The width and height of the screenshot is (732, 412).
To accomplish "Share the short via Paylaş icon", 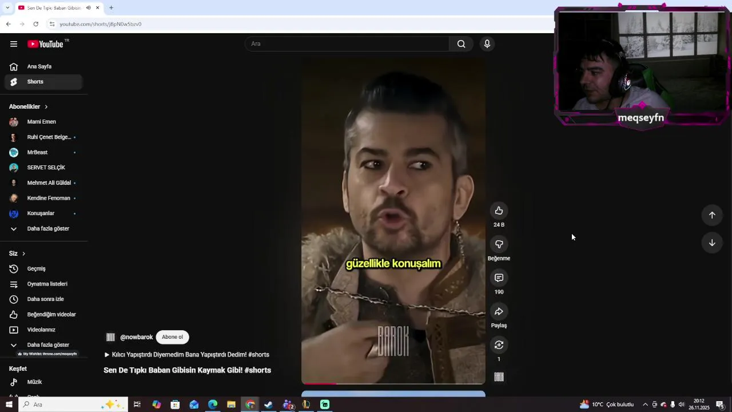I will 499,311.
